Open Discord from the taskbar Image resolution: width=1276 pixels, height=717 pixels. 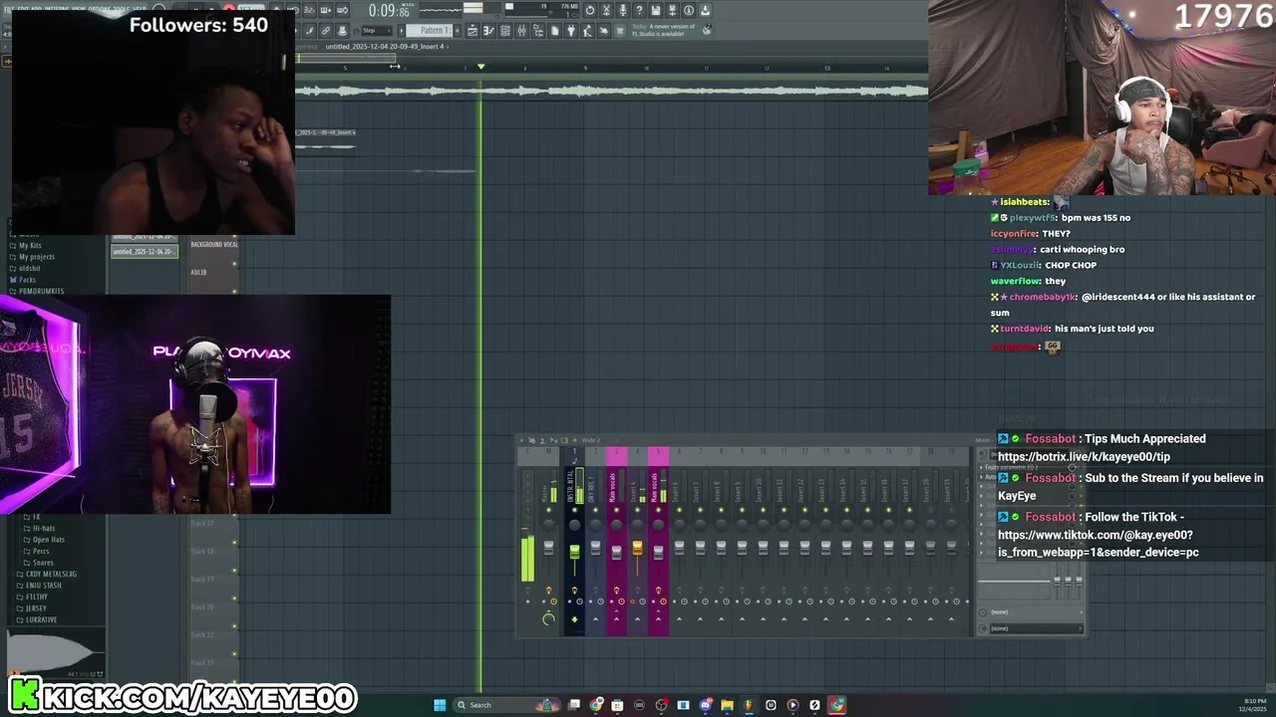pyautogui.click(x=705, y=705)
